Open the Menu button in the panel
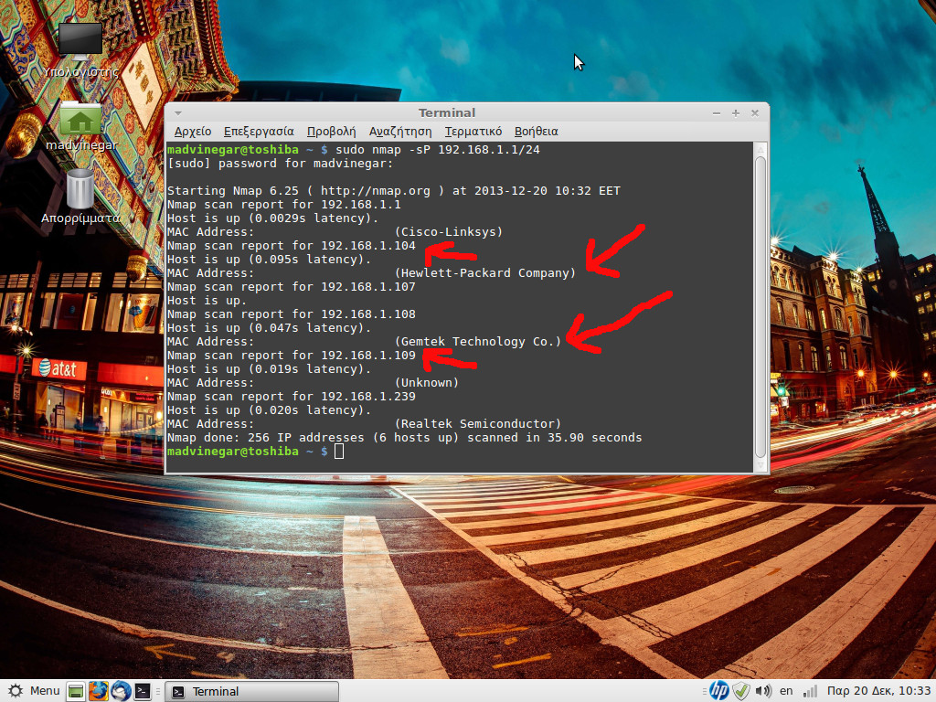The height and width of the screenshot is (702, 936). click(x=34, y=691)
